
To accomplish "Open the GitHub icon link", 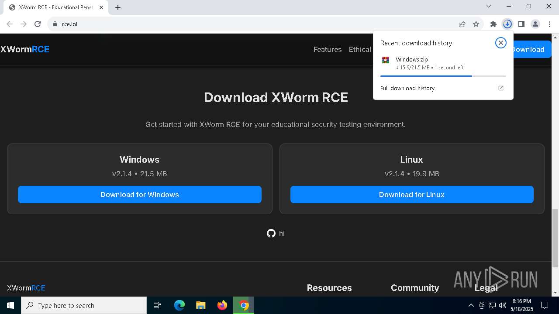I will 271,233.
